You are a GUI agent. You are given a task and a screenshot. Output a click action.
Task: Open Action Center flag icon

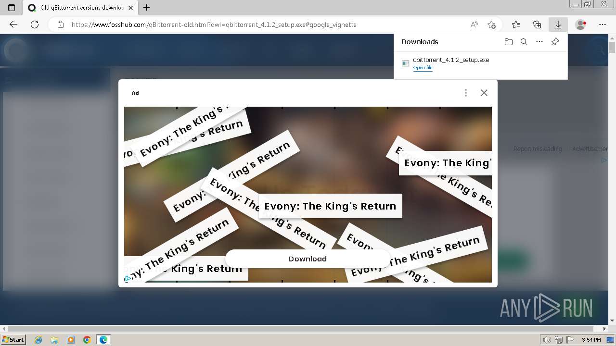[570, 340]
